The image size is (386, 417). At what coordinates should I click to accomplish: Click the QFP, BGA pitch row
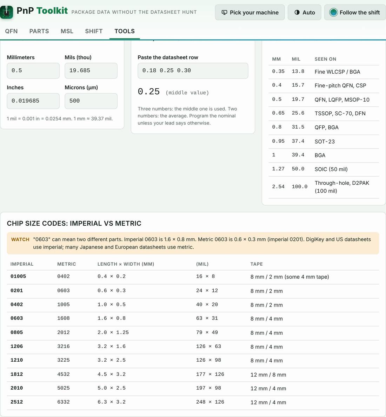324,128
